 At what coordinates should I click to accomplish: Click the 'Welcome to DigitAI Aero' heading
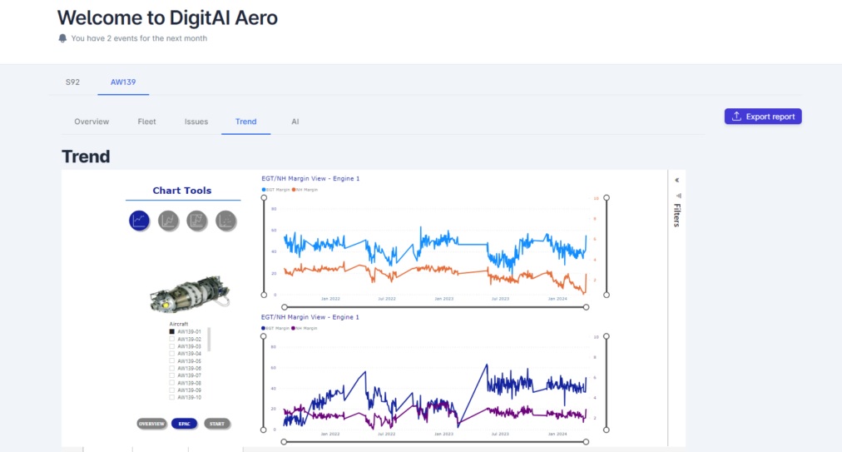pyautogui.click(x=167, y=17)
